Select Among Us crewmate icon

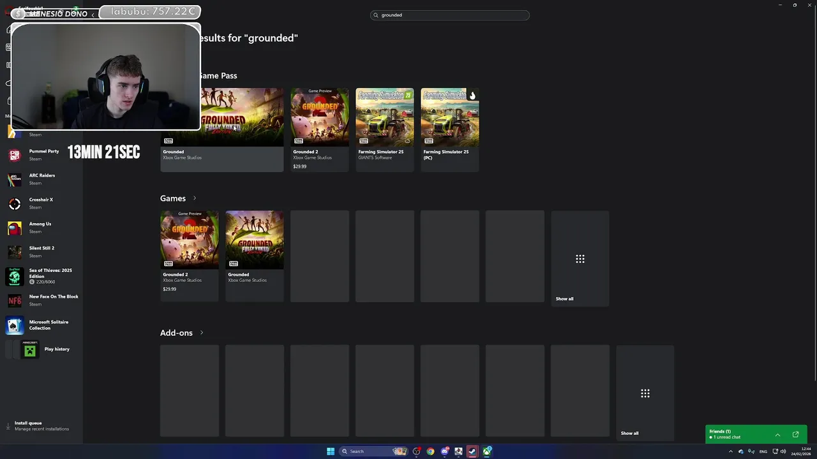click(x=15, y=228)
